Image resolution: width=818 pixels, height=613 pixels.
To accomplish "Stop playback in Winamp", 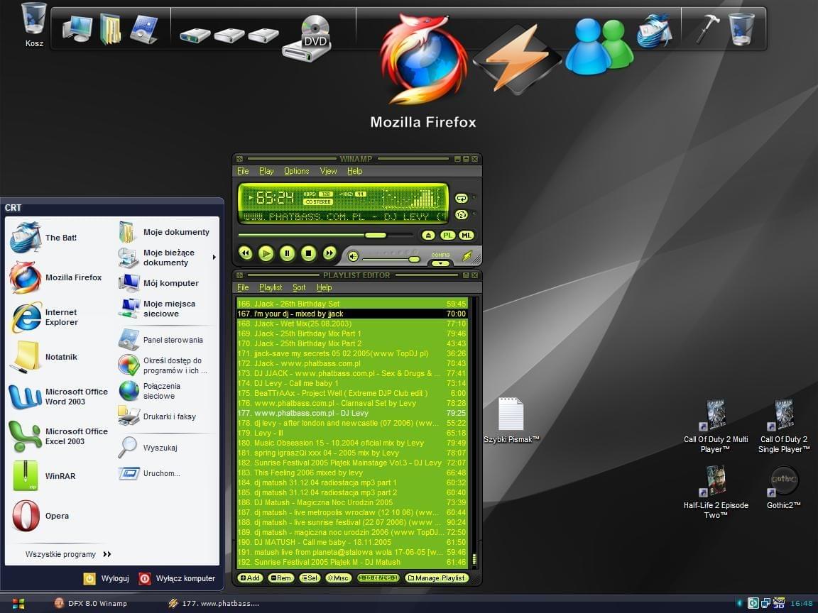I will (x=308, y=254).
